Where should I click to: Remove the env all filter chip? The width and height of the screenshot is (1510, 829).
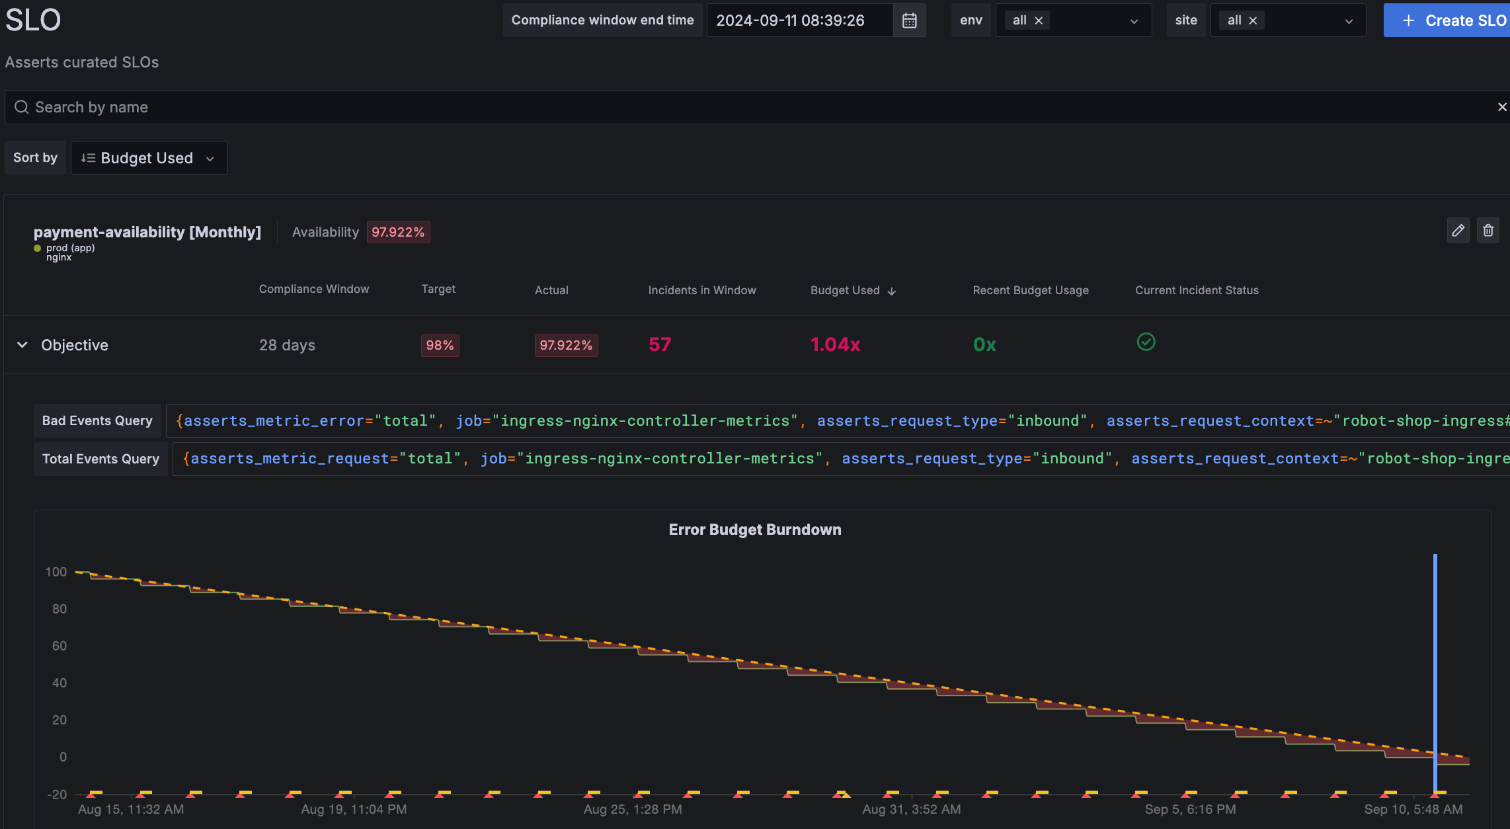(x=1038, y=20)
